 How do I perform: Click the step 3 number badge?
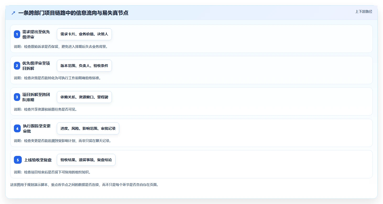click(x=17, y=97)
